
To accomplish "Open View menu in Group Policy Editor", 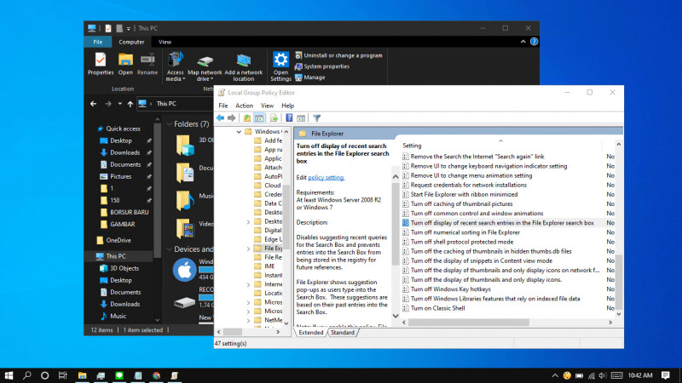I will 267,106.
